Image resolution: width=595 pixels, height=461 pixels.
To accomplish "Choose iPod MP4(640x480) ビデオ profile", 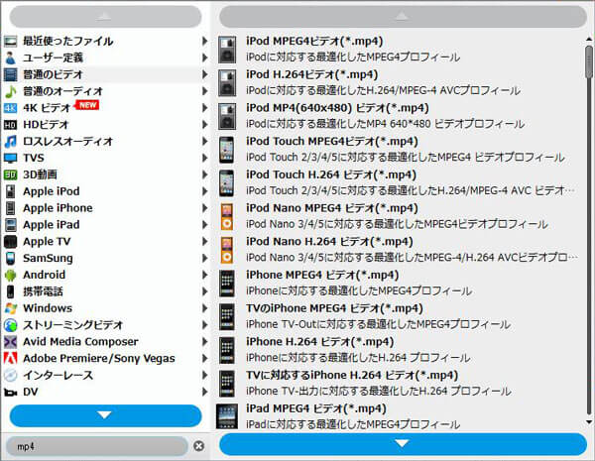I will point(398,116).
